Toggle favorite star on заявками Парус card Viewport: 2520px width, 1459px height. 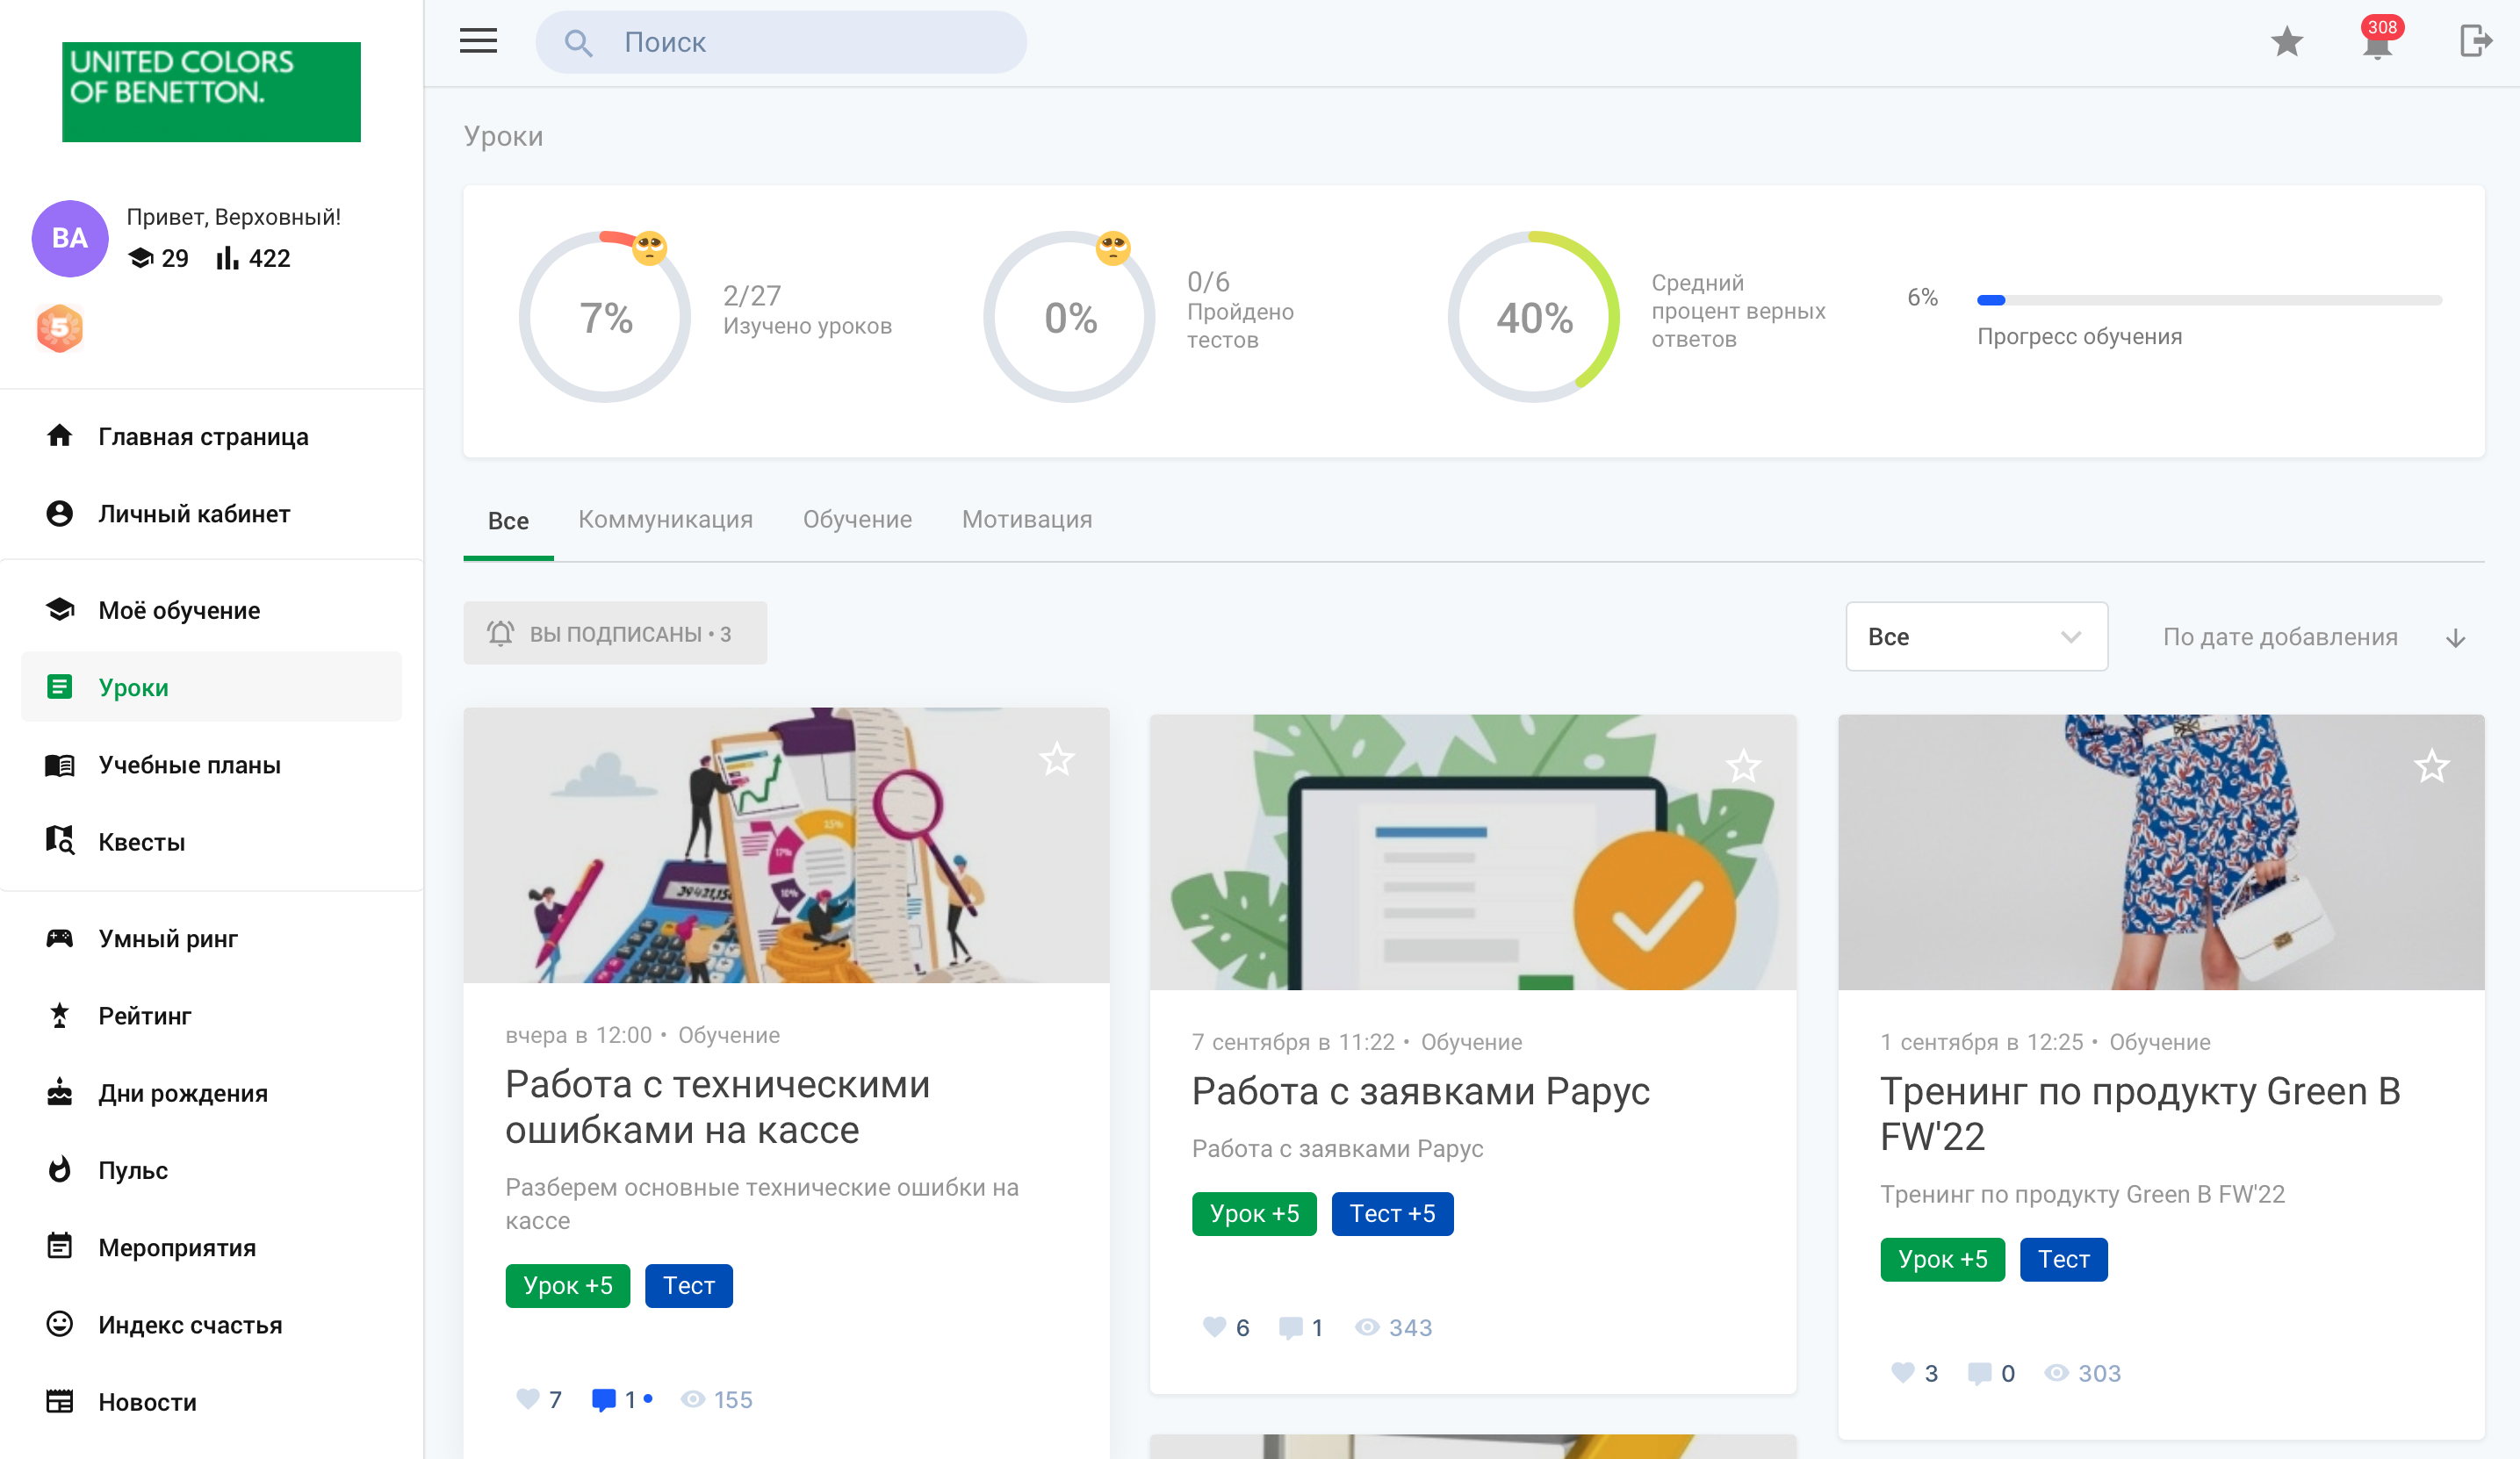coord(1743,767)
